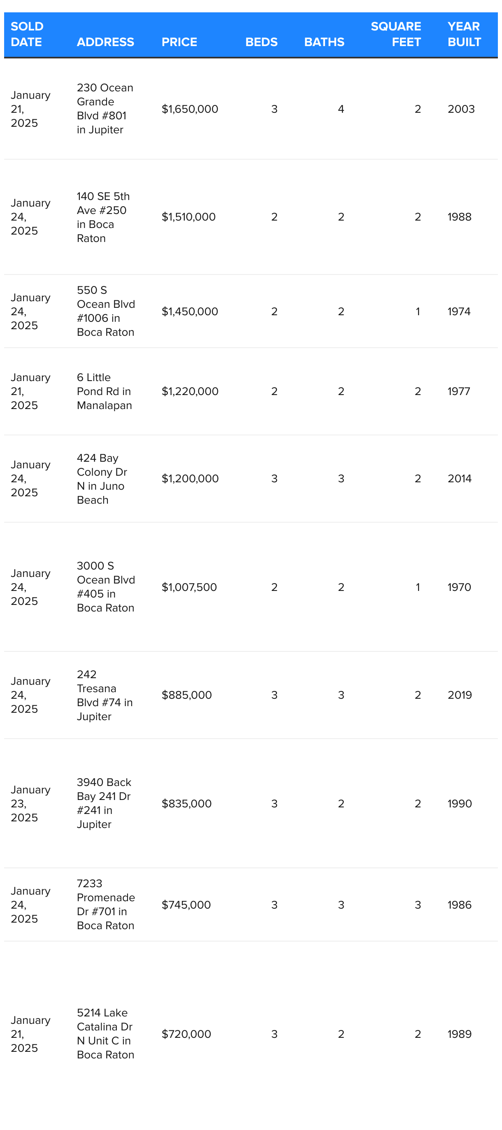Open the 242 Tresana Blvd #74 address
This screenshot has width=502, height=1130.
[105, 695]
